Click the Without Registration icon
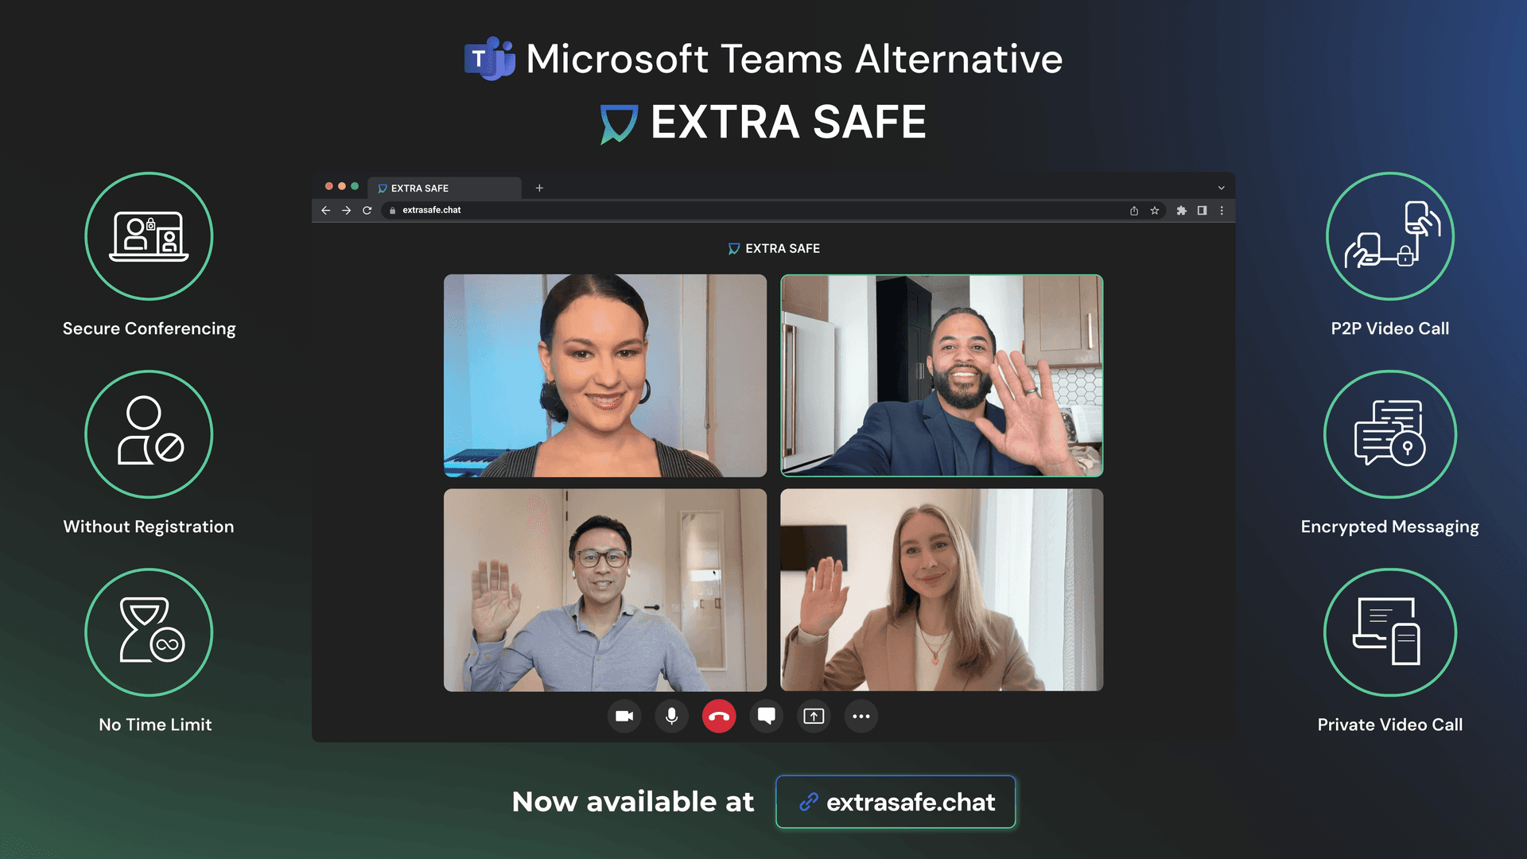This screenshot has height=859, width=1527. pos(149,434)
